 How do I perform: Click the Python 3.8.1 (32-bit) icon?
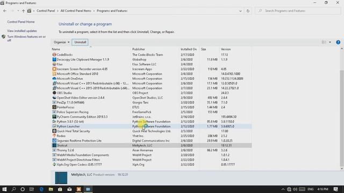(x=54, y=122)
